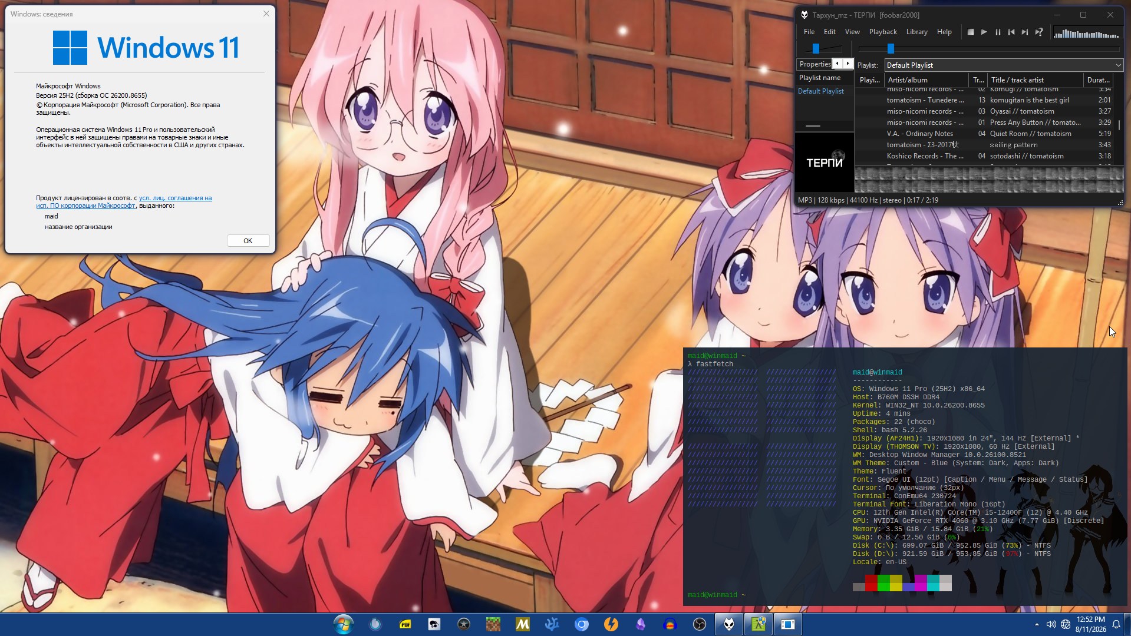The image size is (1131, 636).
Task: Show hidden system tray icons
Action: (x=1037, y=624)
